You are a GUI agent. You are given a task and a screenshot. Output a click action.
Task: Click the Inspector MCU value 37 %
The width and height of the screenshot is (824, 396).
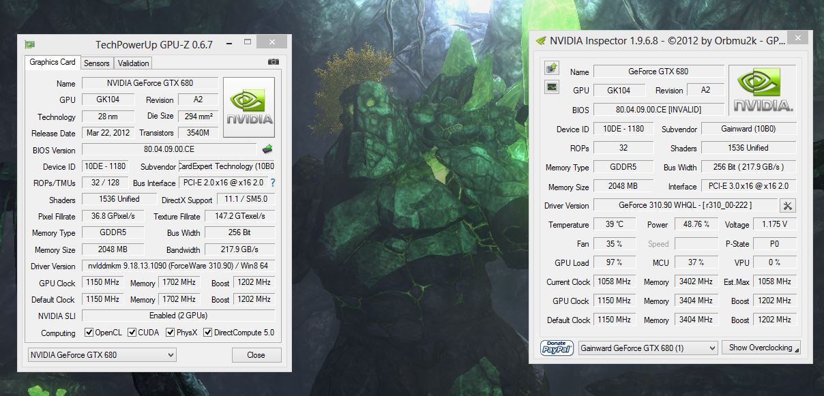click(696, 262)
